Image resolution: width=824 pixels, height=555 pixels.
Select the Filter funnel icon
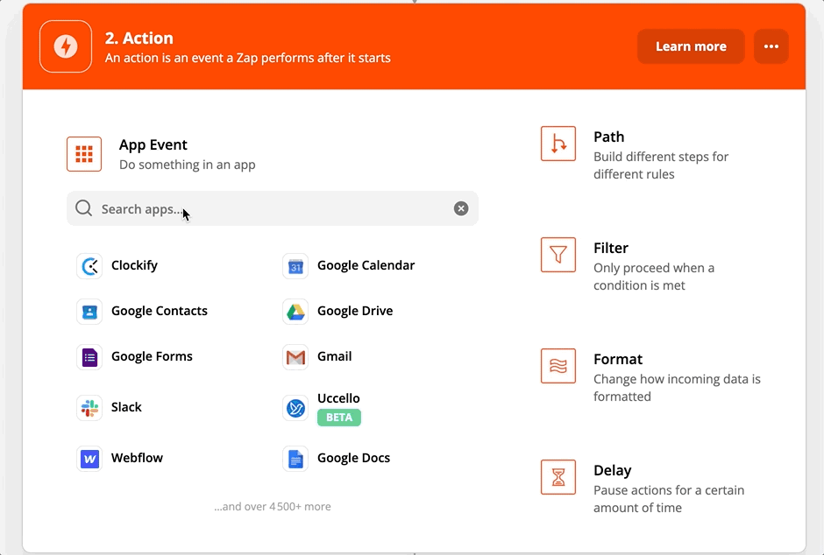tap(558, 255)
